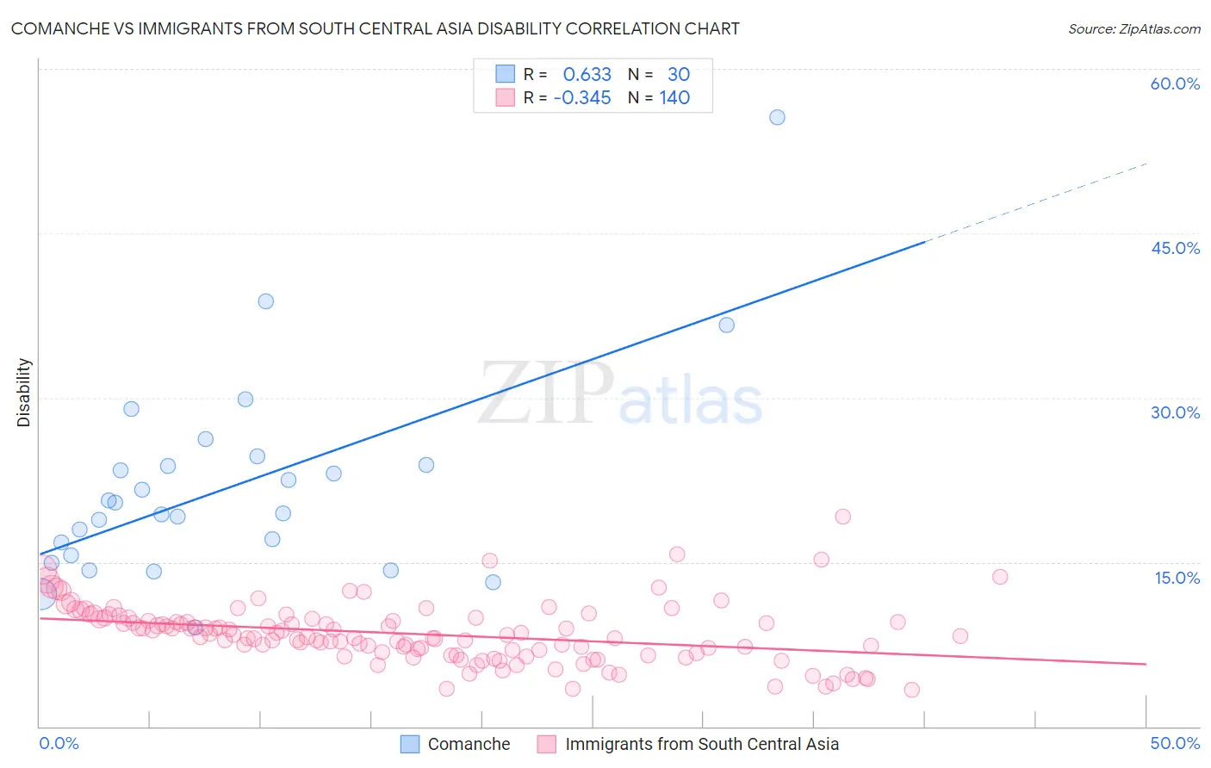Click the blue swatch beside R = 0.633
This screenshot has height=768, width=1211.
[x=505, y=74]
